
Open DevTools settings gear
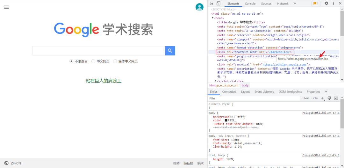(326, 4)
